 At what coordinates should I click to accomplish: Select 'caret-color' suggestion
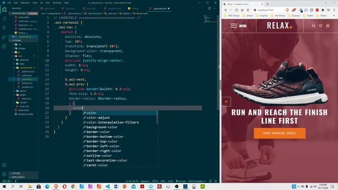[120, 165]
